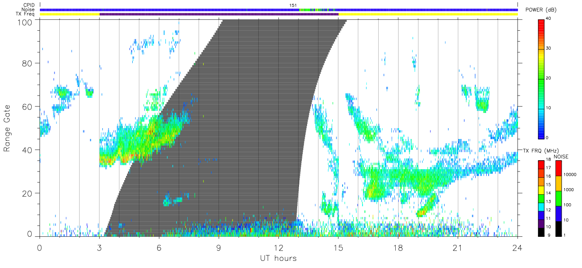Click the TX FRQ (MHz) color scale bar

pos(541,198)
